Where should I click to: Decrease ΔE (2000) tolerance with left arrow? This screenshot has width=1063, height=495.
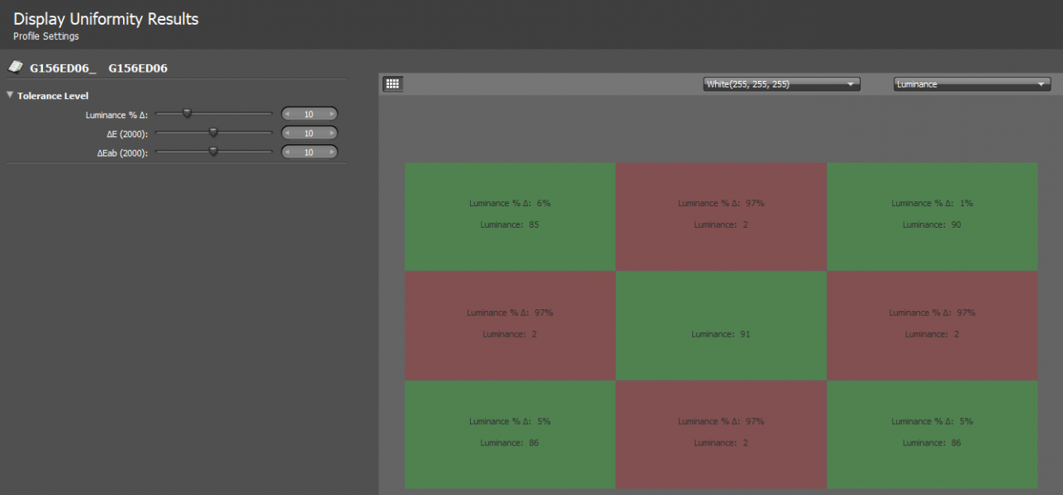(287, 133)
